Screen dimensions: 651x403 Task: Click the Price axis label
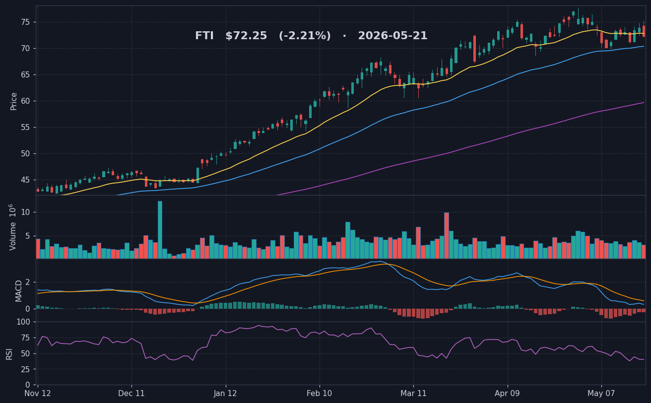(x=14, y=101)
